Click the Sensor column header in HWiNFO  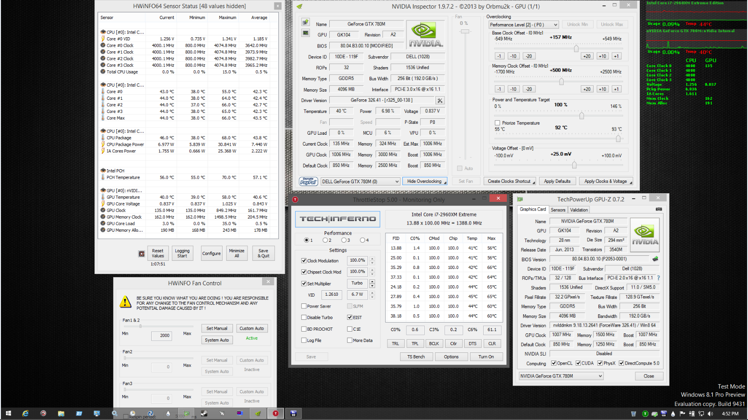107,18
